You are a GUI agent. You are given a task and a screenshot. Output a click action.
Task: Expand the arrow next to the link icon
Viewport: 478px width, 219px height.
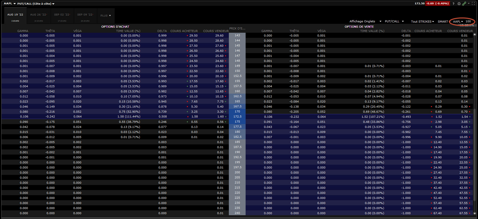click(469, 3)
